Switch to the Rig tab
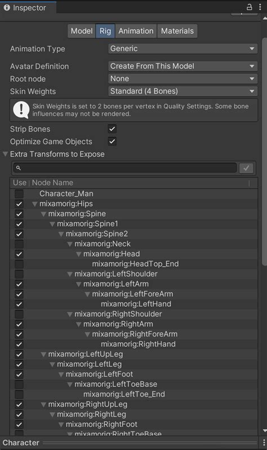Screen dimensions: 267x450 105,31
